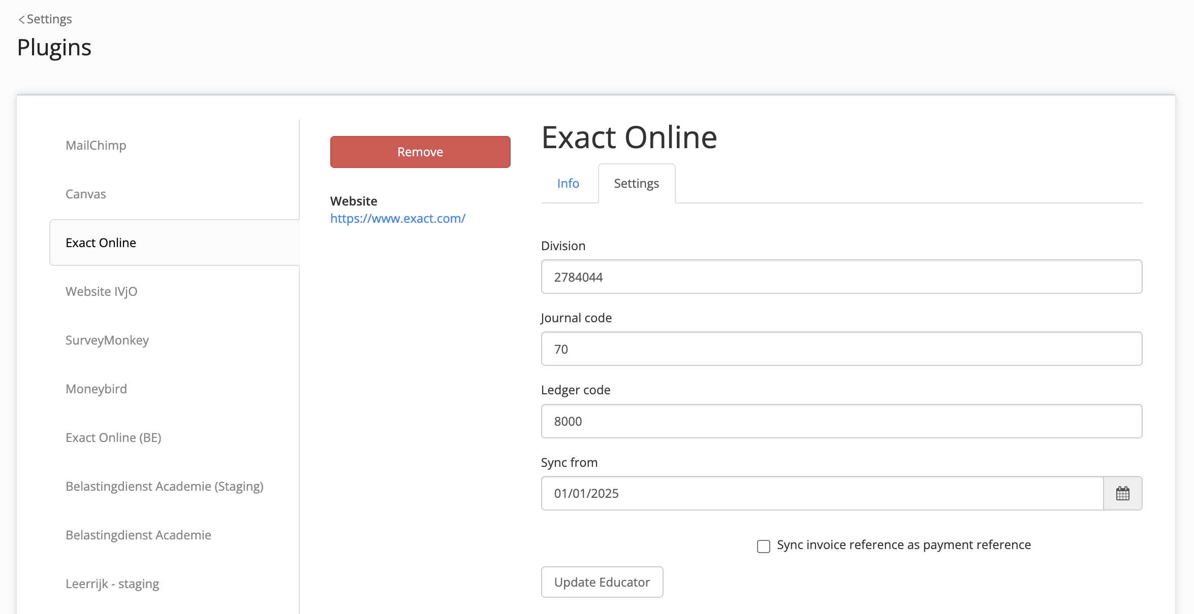This screenshot has height=614, width=1194.
Task: Select the Website IVjO plugin
Action: [102, 291]
